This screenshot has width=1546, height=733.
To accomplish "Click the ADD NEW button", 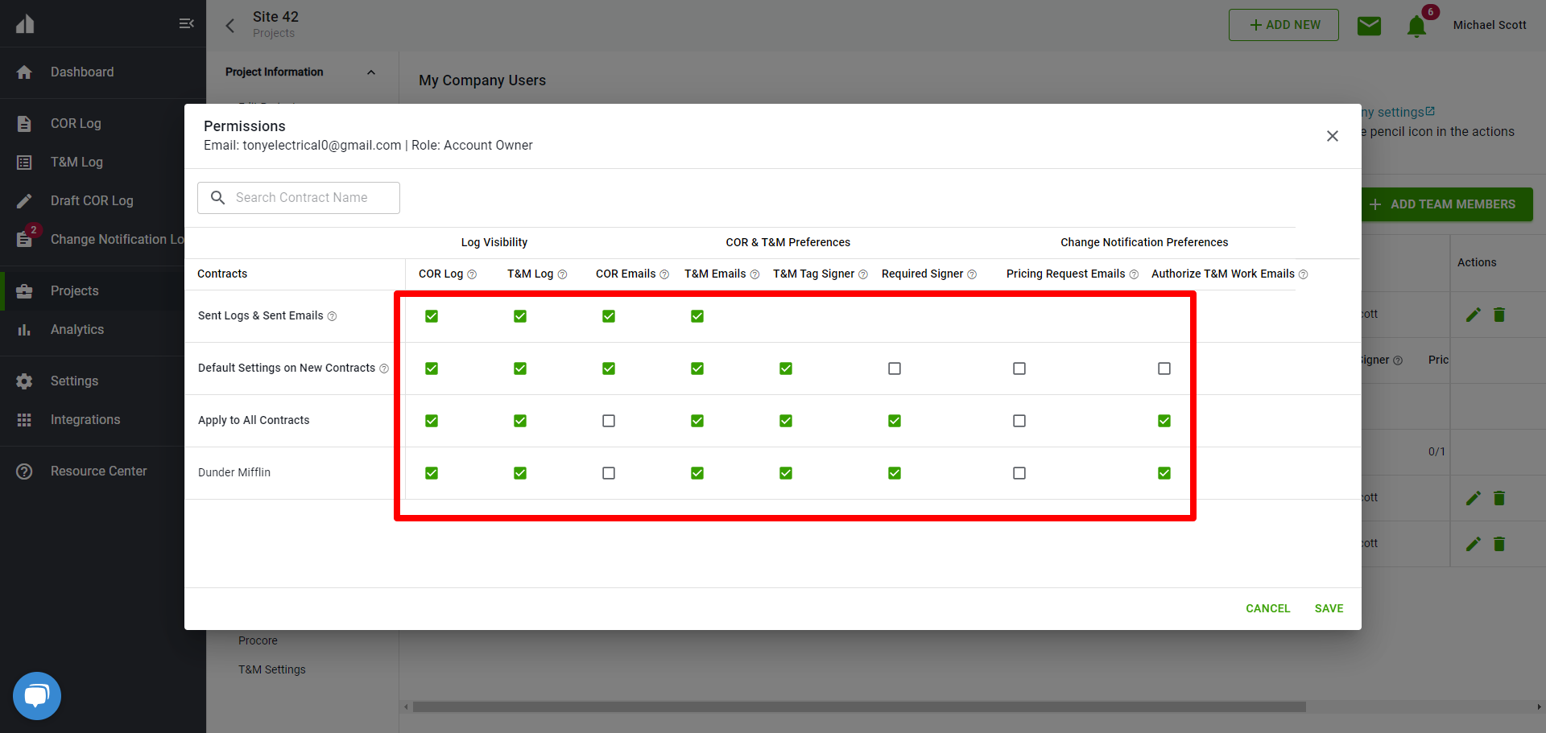I will pyautogui.click(x=1284, y=25).
